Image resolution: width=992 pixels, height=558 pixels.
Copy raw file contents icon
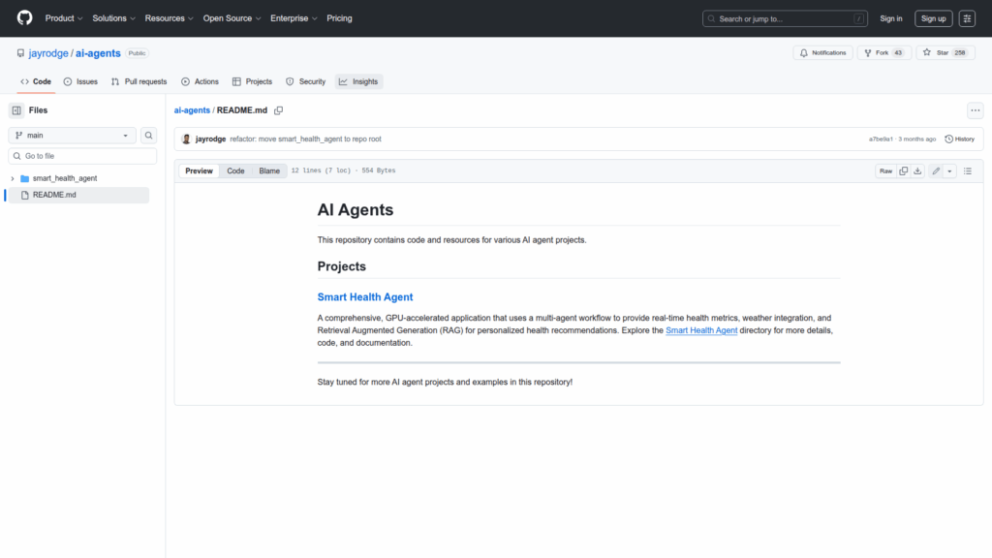click(x=903, y=170)
